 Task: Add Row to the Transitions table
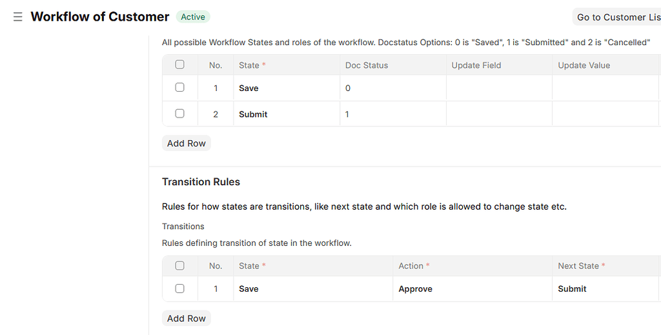point(187,319)
